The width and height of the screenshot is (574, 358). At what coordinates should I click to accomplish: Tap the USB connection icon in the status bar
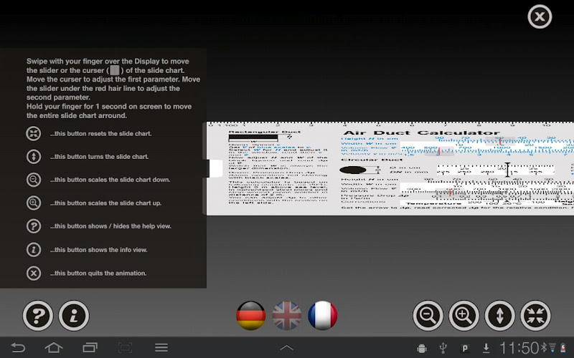(x=443, y=348)
